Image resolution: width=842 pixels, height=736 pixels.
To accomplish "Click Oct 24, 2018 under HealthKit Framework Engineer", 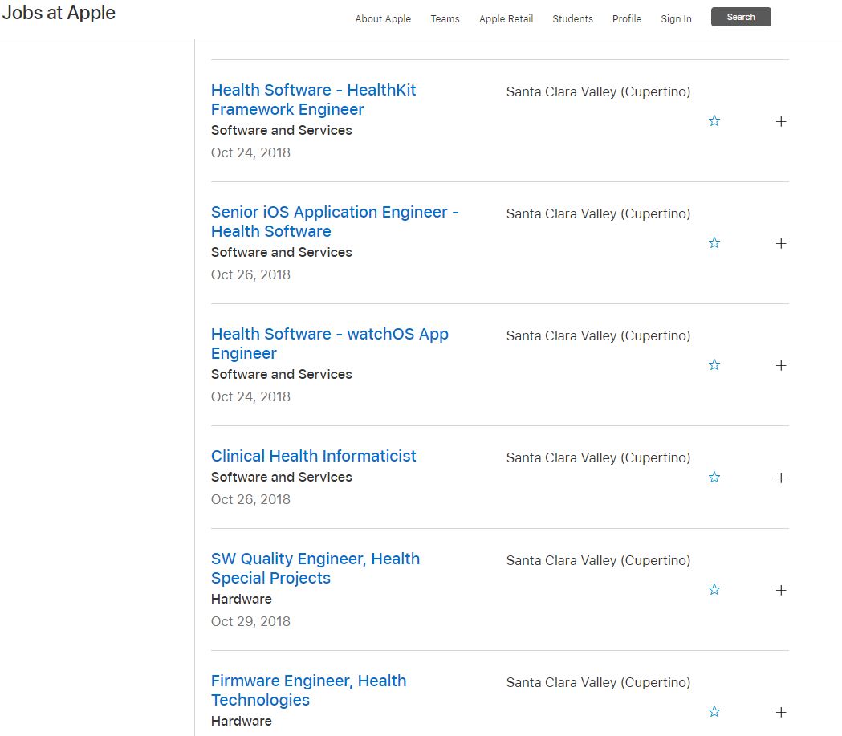I will tap(250, 152).
